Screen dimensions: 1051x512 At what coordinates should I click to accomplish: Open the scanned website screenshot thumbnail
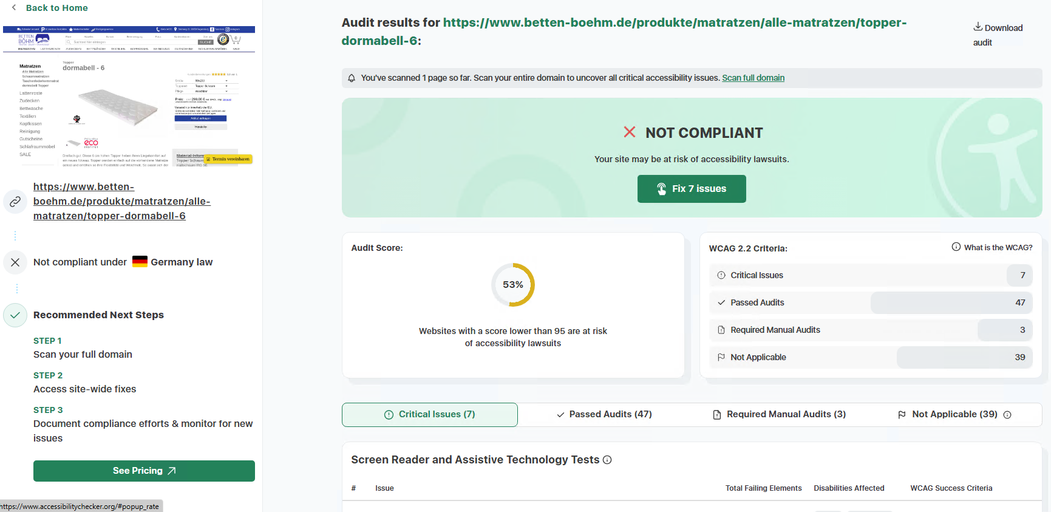(x=129, y=97)
